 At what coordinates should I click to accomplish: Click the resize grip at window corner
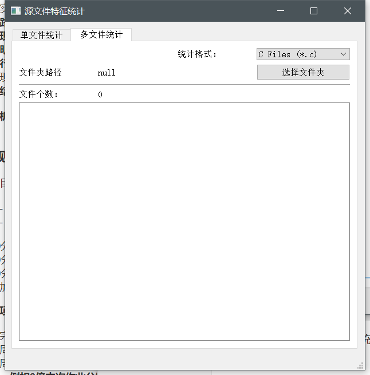pos(360,366)
